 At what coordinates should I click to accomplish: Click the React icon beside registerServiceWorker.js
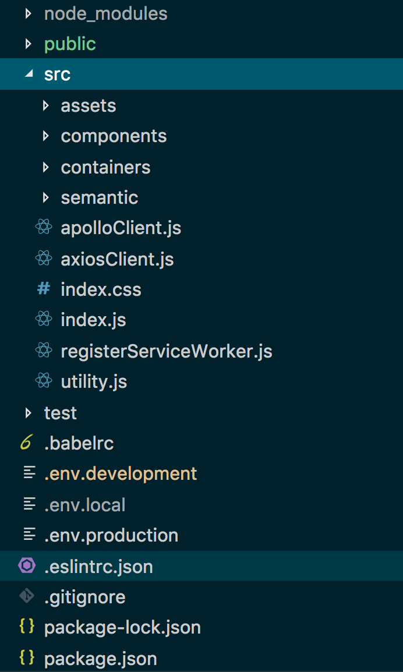(x=44, y=351)
